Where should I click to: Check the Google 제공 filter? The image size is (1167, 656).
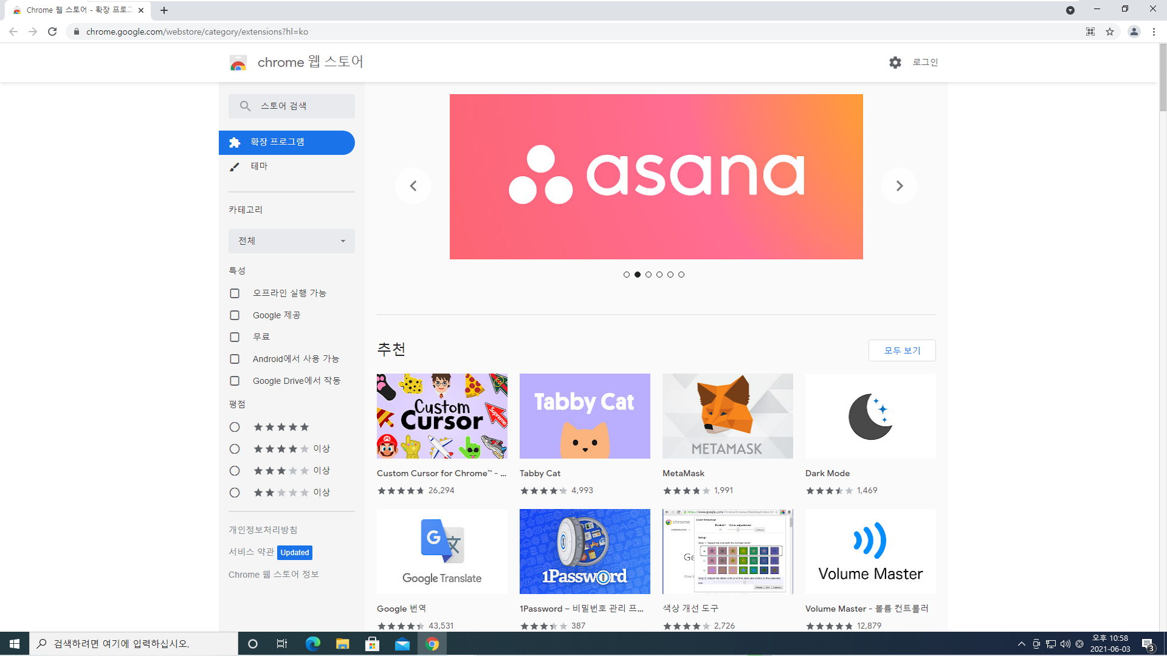point(235,315)
